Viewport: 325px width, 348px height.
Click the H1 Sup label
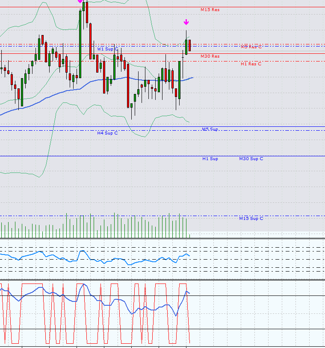coord(210,158)
